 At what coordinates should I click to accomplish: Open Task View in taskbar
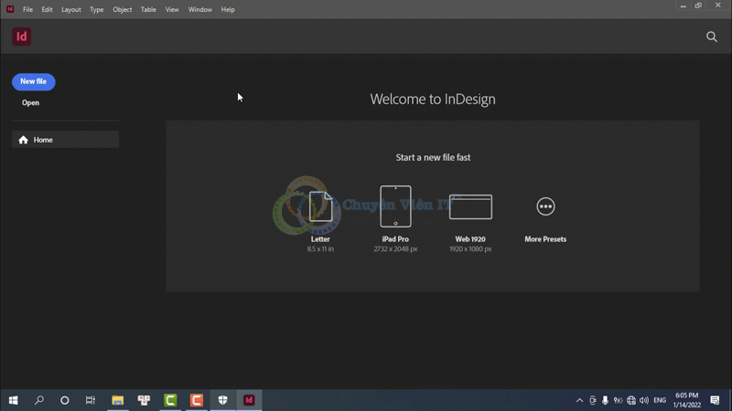click(x=90, y=400)
